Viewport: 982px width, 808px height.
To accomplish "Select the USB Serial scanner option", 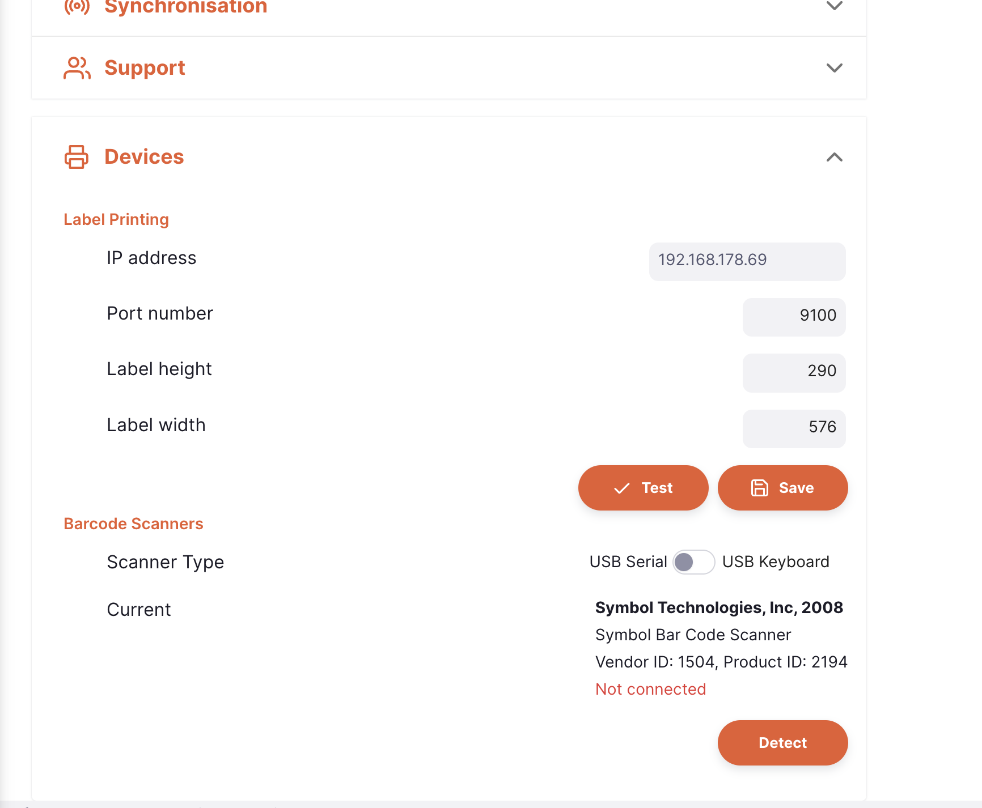I will click(628, 562).
